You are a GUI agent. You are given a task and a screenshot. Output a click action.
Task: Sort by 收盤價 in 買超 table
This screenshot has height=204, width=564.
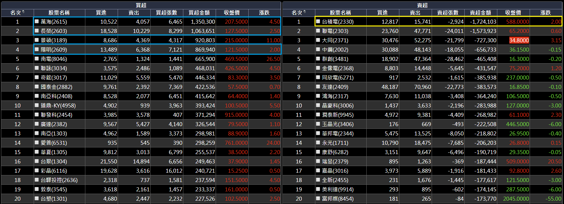pos(232,13)
